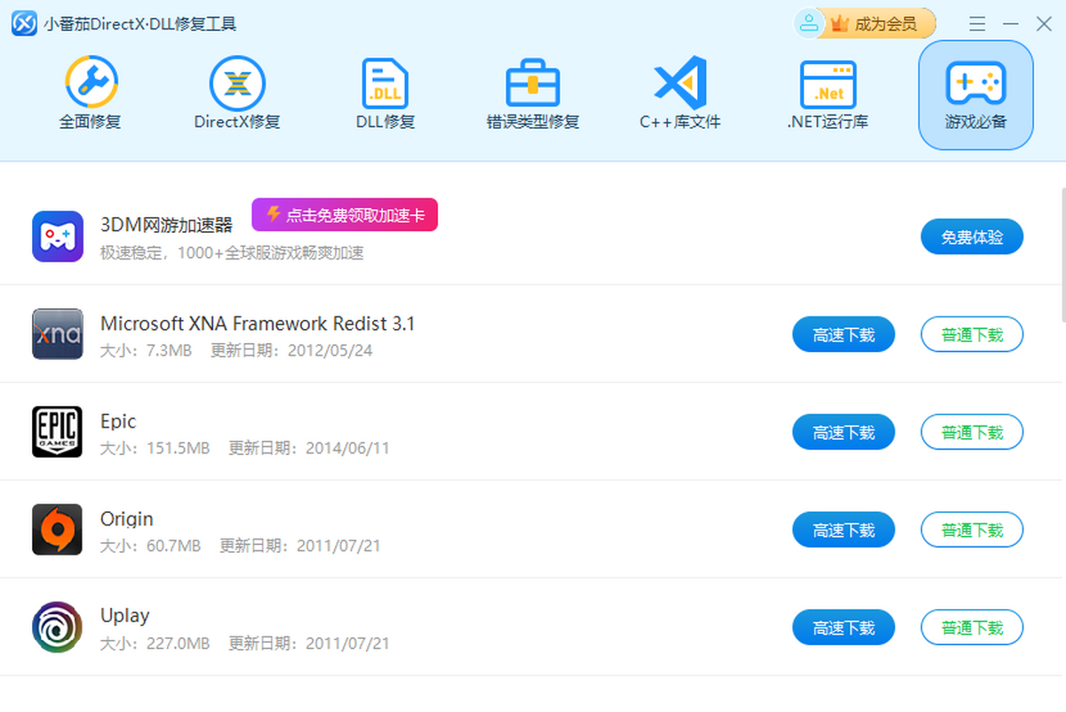The width and height of the screenshot is (1066, 712).
Task: Click the 点击免费领取加速卡 promo badge
Action: (x=345, y=215)
